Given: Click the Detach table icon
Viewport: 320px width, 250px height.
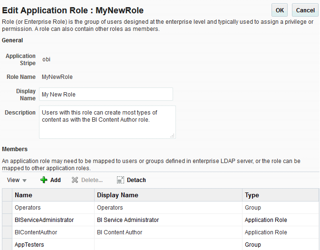Looking at the screenshot, I should click(x=120, y=180).
